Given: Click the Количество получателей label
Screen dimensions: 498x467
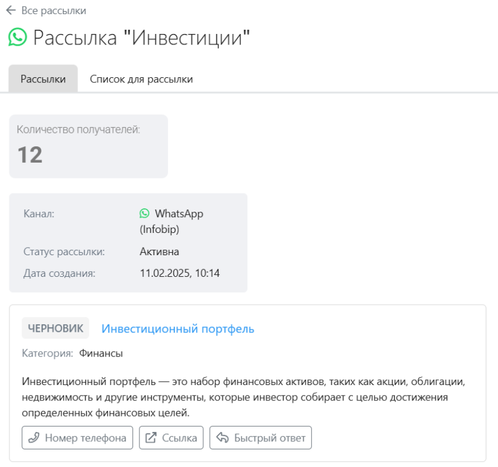Looking at the screenshot, I should click(79, 129).
